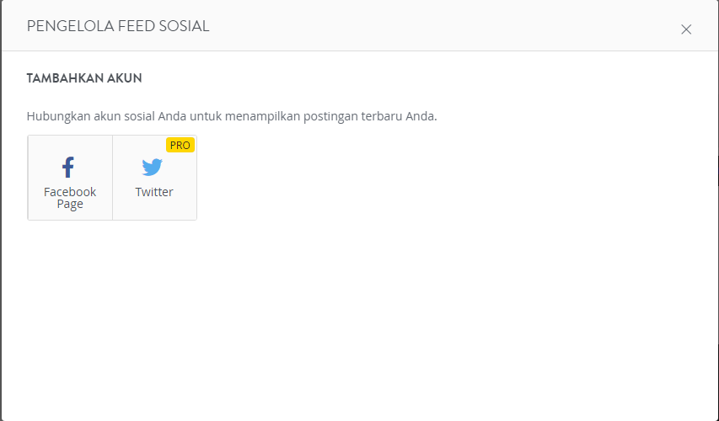Screen dimensions: 719x421
Task: Click the 'Twitter' text label
Action: [x=154, y=191]
